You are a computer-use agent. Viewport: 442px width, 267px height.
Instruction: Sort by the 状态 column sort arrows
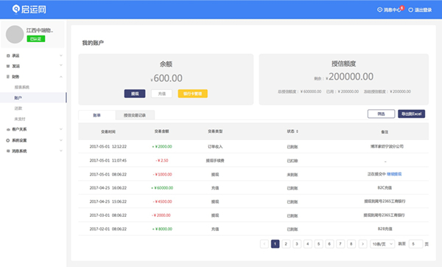[x=297, y=131]
